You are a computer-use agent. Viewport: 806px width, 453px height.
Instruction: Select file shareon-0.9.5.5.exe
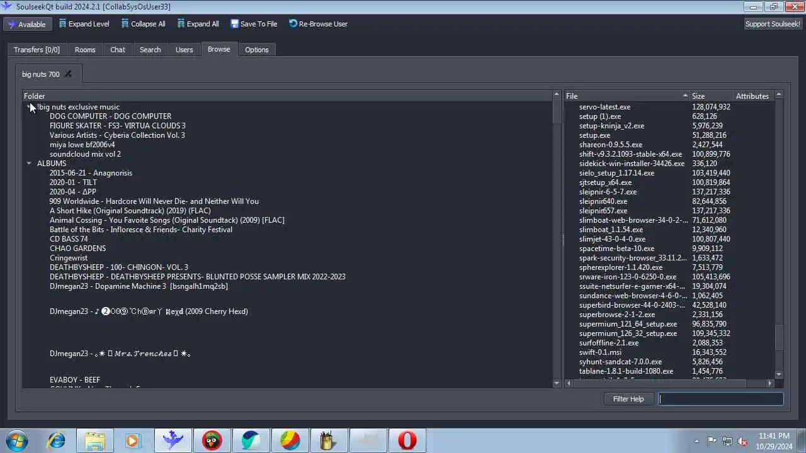611,145
